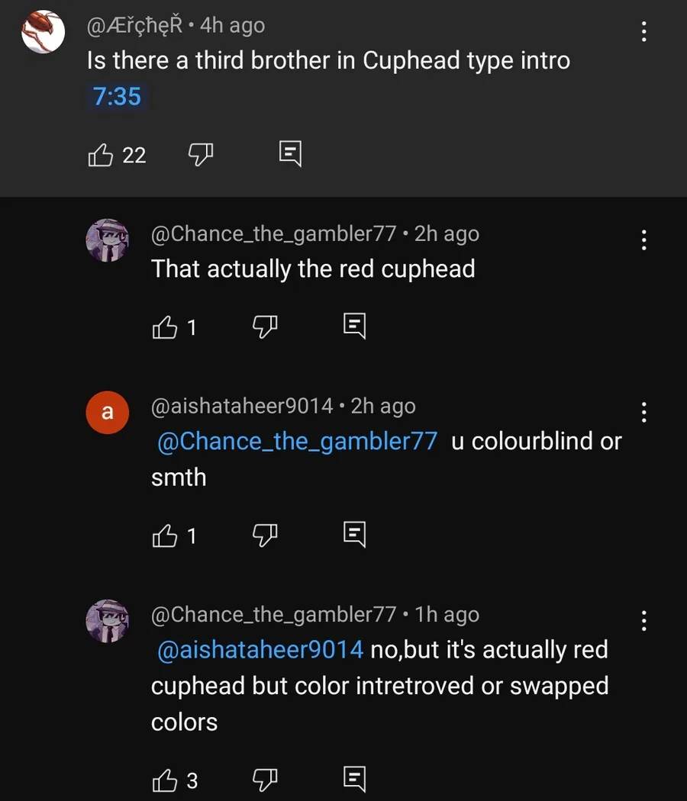Screen dimensions: 687x801
Task: Like the top comment with 22 likes
Action: tap(100, 155)
